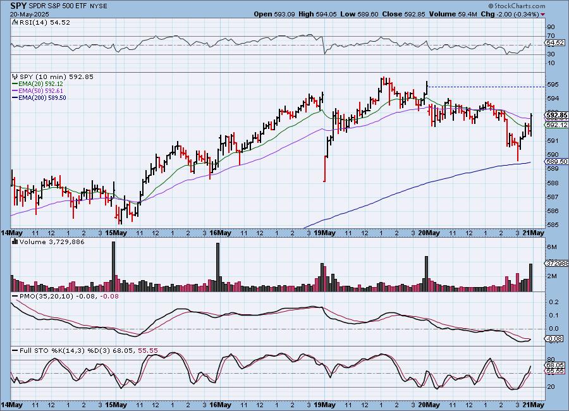Click the Open 593.09 value
Screen dimensions: 569x411
(x=274, y=14)
